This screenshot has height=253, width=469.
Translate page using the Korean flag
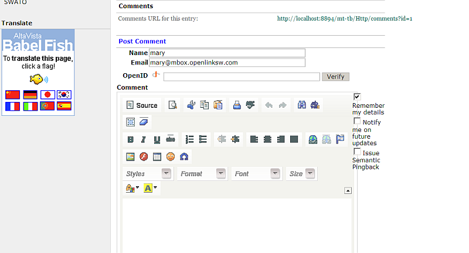(x=64, y=95)
